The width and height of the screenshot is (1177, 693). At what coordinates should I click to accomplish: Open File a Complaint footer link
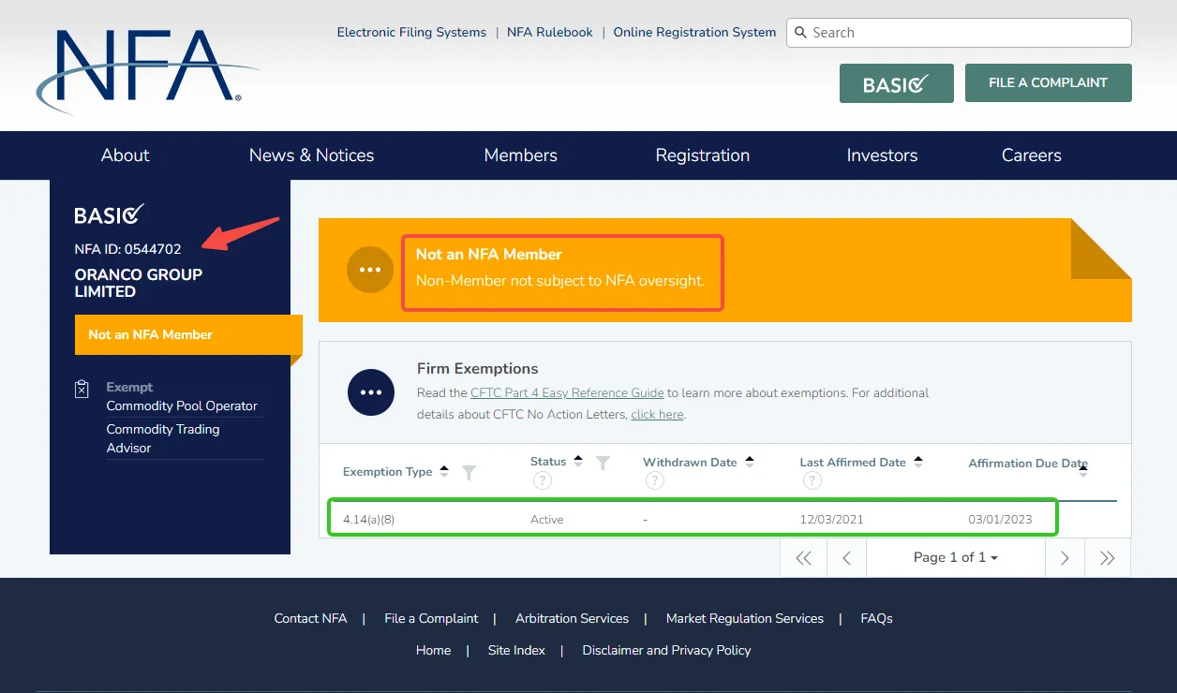(431, 618)
